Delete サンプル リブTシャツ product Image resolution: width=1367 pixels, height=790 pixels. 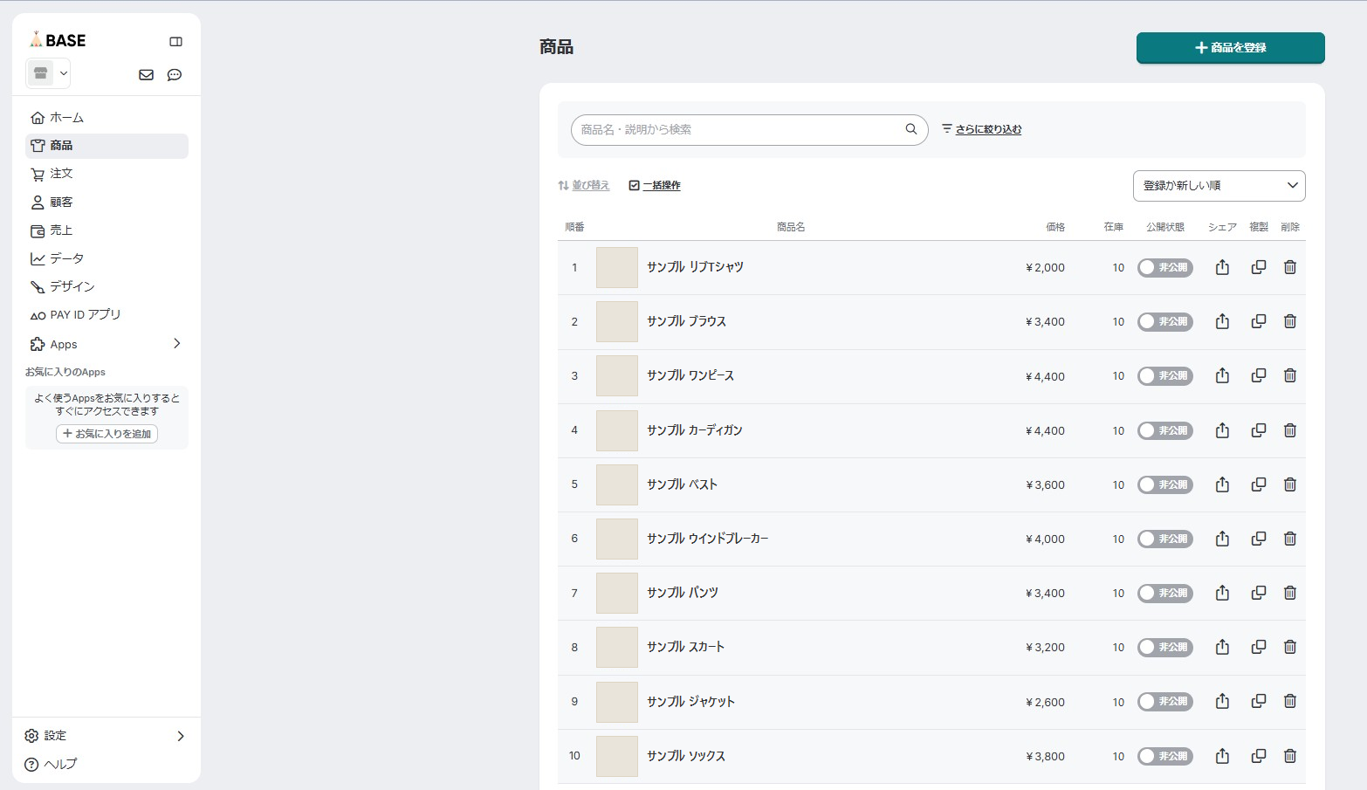point(1290,267)
